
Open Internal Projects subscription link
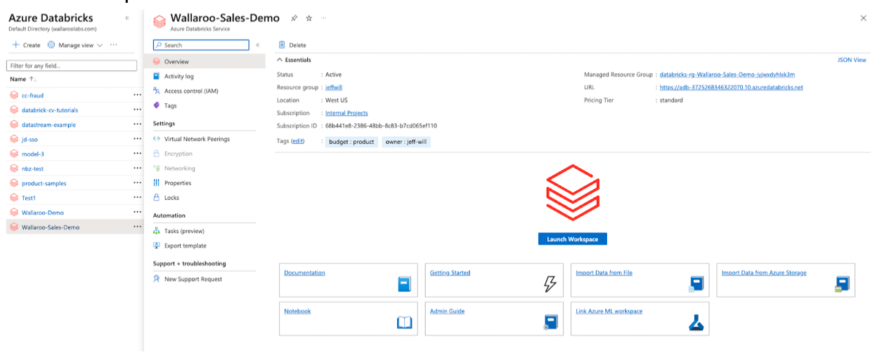(x=346, y=113)
